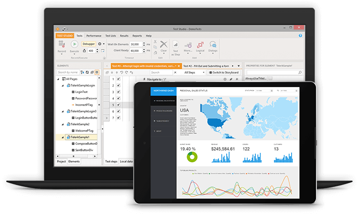The width and height of the screenshot is (359, 214).
Task: Select the IncorrectPTag tree item
Action: tap(84, 105)
